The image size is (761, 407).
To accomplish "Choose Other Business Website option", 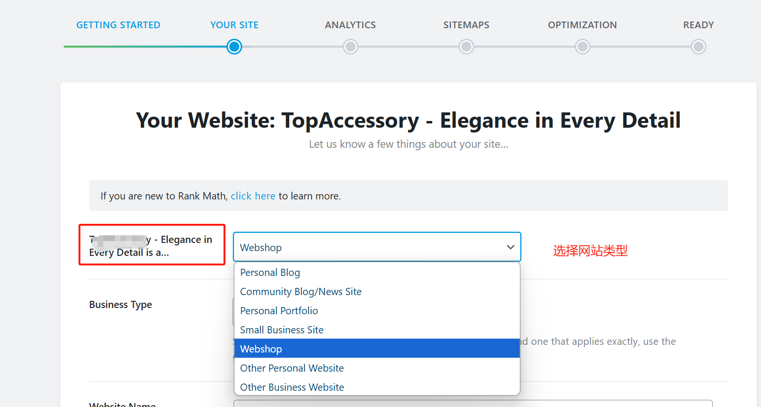I will click(292, 387).
